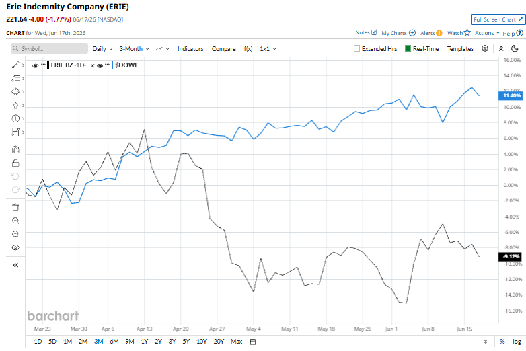Expand the trend line tool submenu arrow
This screenshot has width=526, height=351.
pos(23,65)
